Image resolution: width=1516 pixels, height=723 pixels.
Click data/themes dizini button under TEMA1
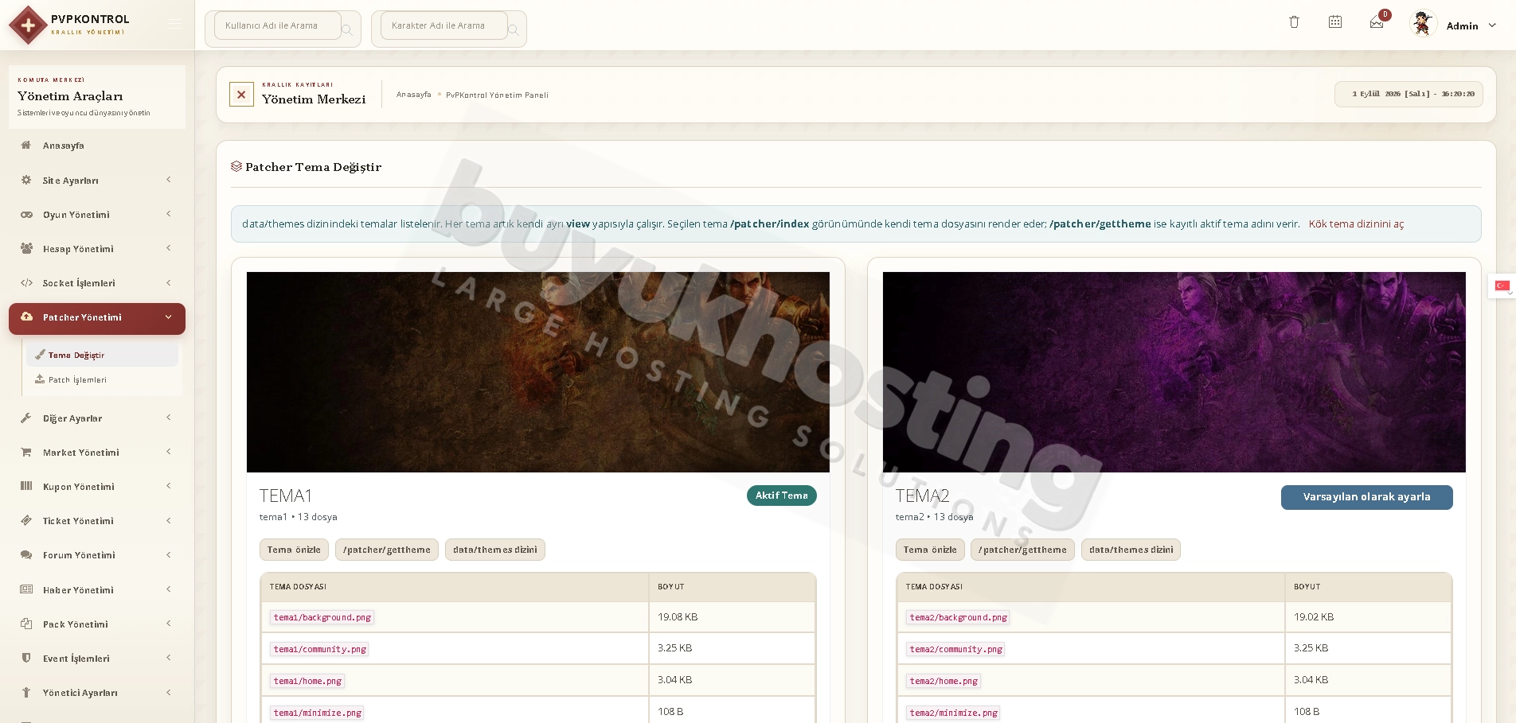[495, 550]
